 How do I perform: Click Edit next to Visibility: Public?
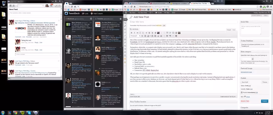point(252,89)
